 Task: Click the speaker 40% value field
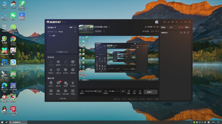tap(123, 91)
